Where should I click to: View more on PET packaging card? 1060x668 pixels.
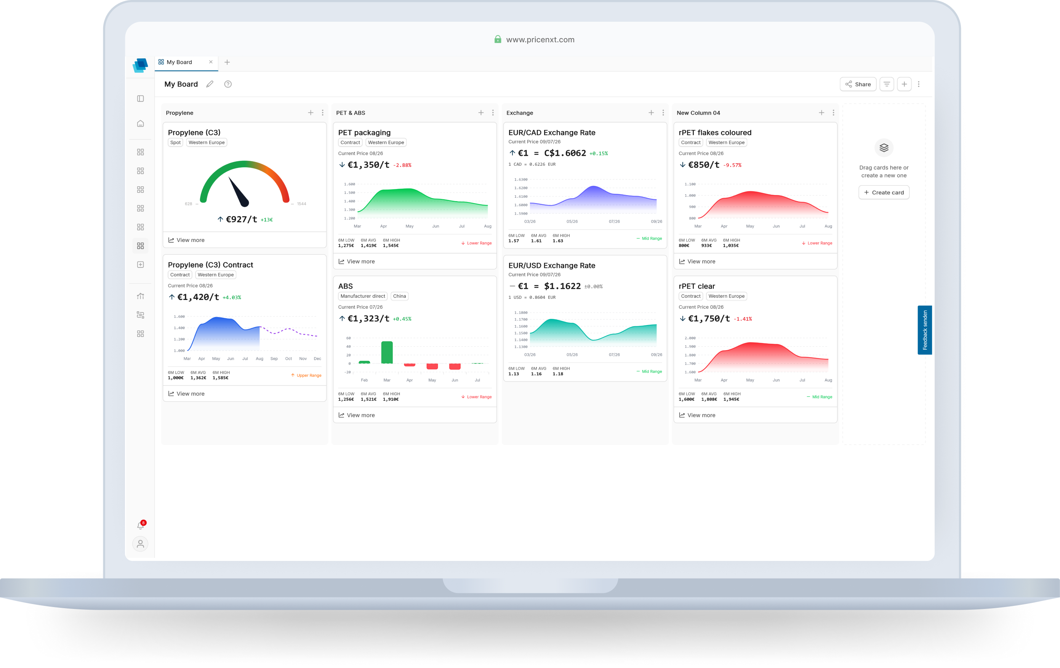(357, 261)
